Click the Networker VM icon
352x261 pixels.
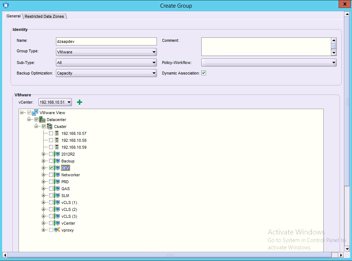57,175
